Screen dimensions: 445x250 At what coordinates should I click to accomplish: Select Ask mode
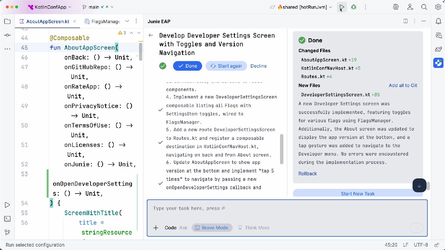[183, 228]
